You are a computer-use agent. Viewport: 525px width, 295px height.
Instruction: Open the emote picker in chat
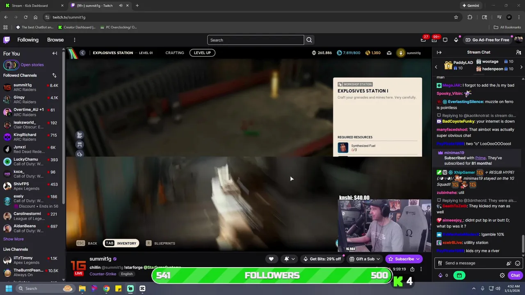click(518, 263)
